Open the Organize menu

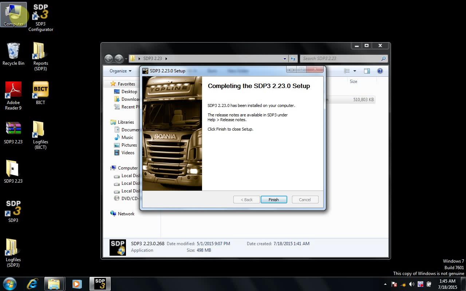121,71
